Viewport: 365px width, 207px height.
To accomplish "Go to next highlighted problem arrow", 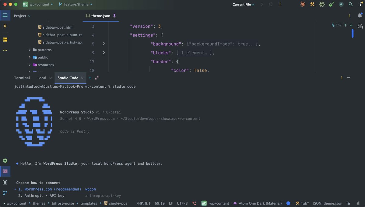I will [351, 25].
